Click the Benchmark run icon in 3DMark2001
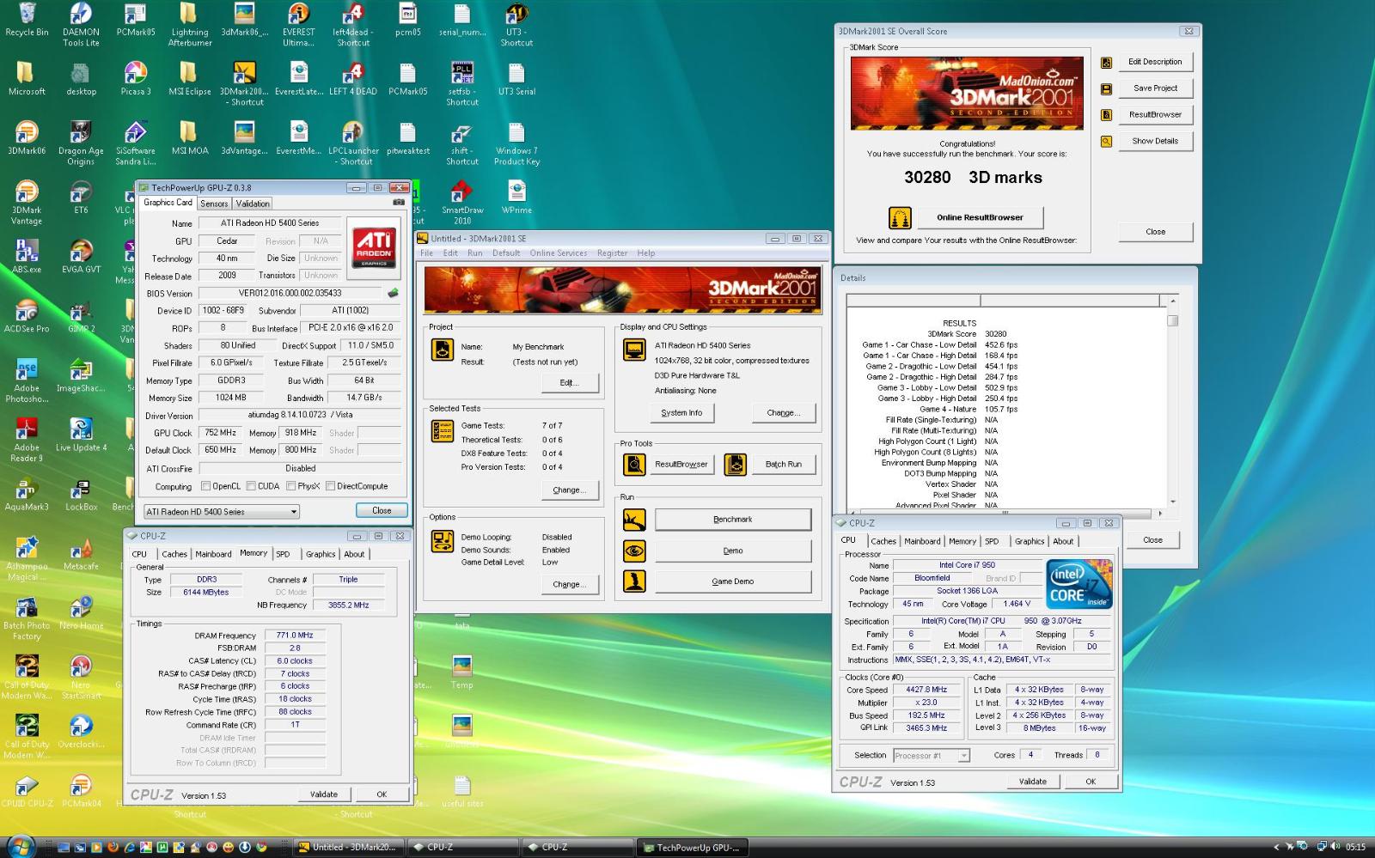Image resolution: width=1375 pixels, height=858 pixels. coord(634,520)
